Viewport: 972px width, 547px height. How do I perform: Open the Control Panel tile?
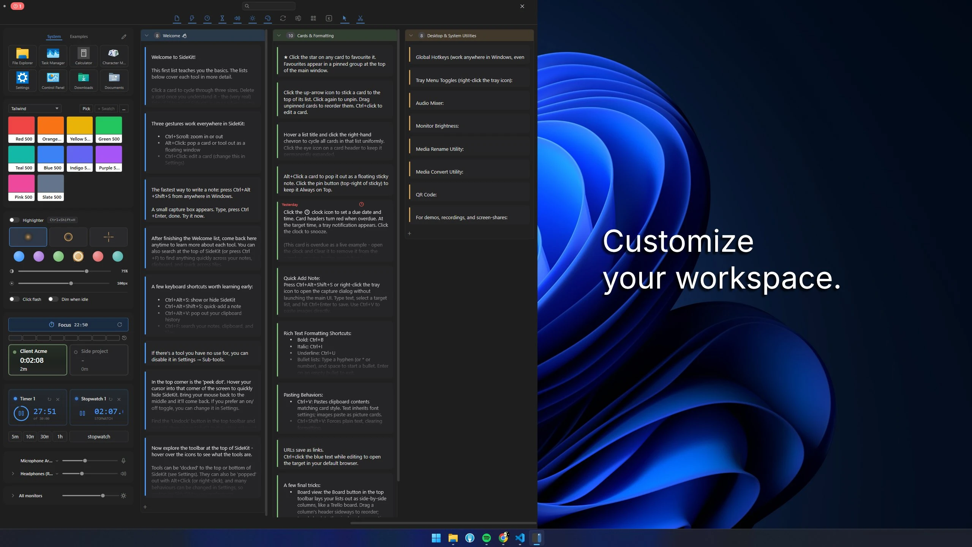tap(53, 80)
